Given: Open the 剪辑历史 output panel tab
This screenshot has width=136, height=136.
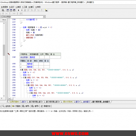Looking at the screenshot, I should pyautogui.click(x=46, y=106).
